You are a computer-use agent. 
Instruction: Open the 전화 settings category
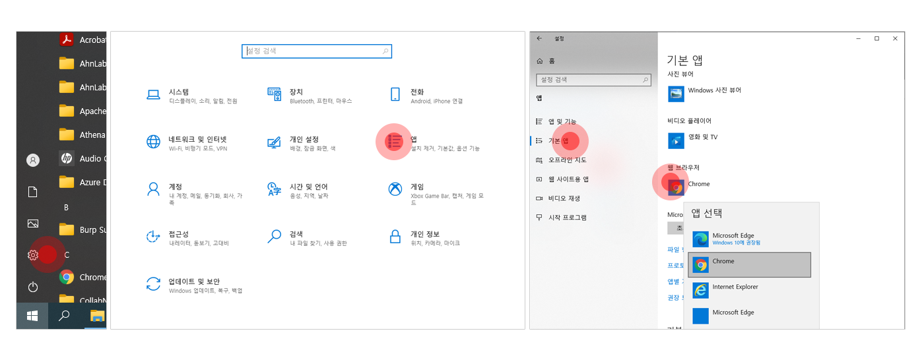[426, 96]
